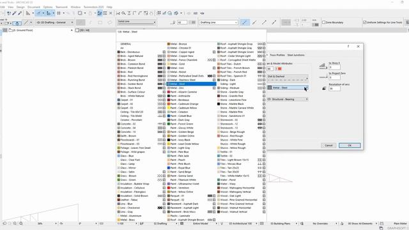
Task: Select Roof Tiles - Dutch in material list
Action: click(242, 64)
